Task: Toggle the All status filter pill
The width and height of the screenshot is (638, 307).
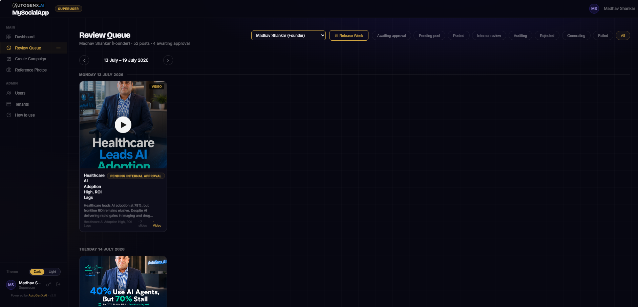Action: coord(623,36)
